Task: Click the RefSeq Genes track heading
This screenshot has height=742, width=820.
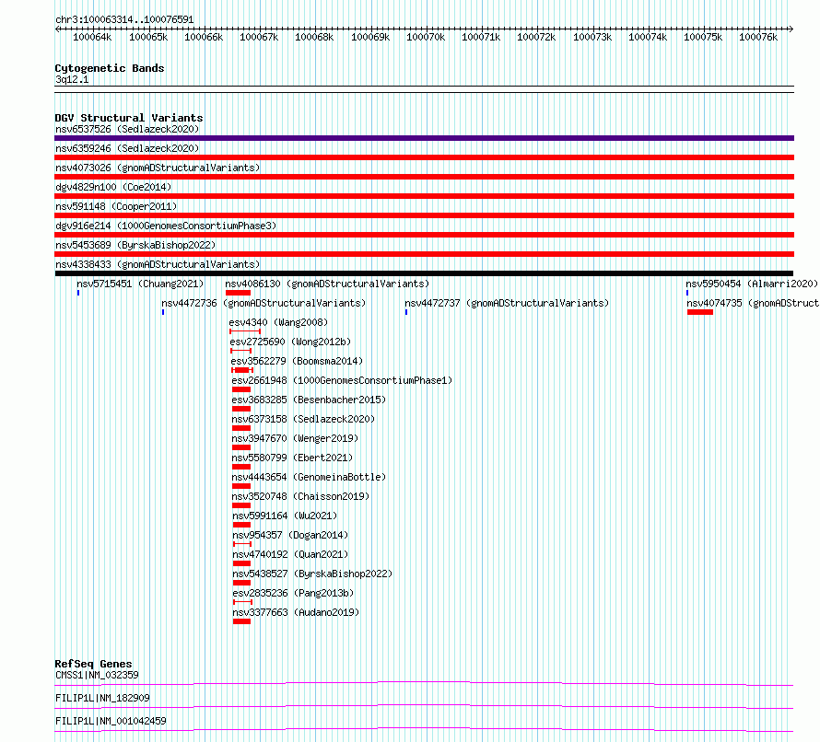Action: (x=93, y=664)
